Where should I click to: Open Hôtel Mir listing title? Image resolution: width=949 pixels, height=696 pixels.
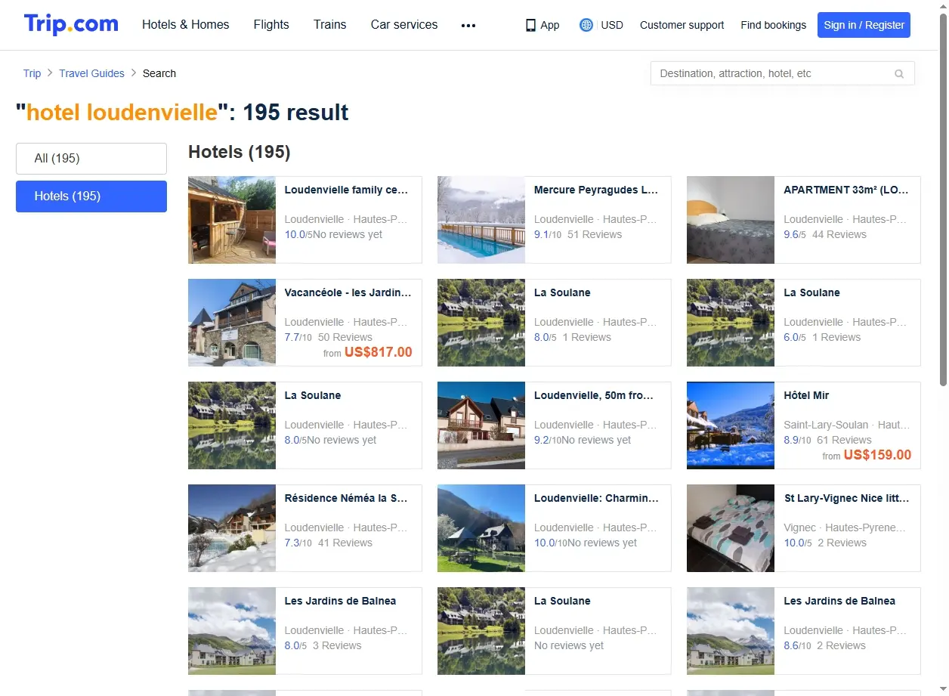[x=806, y=395]
